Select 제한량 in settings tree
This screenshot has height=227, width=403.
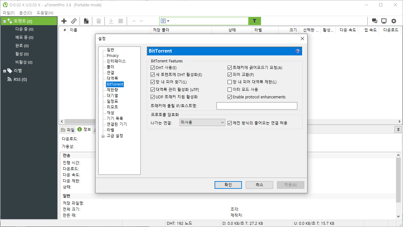(x=112, y=90)
